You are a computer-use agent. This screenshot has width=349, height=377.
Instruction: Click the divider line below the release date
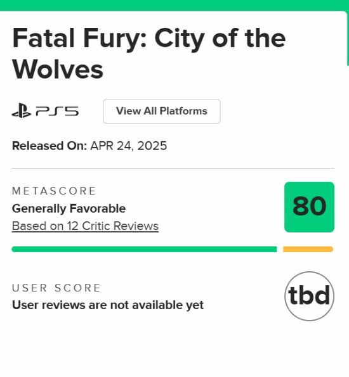[173, 169]
